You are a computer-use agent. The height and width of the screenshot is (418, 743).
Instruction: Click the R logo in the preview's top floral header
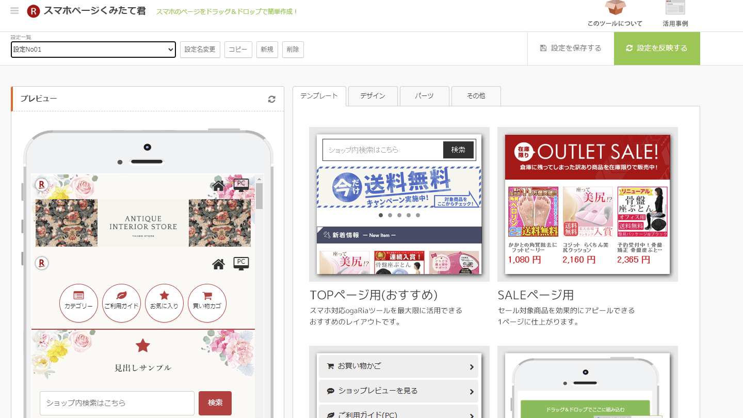coord(42,184)
